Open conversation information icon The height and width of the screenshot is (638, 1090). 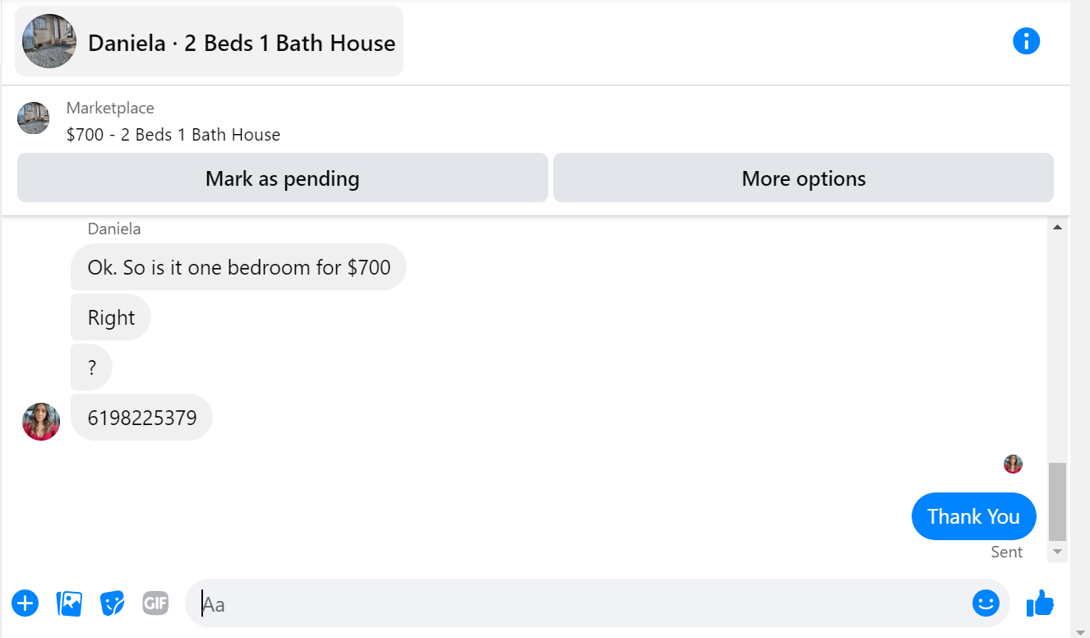coord(1026,40)
